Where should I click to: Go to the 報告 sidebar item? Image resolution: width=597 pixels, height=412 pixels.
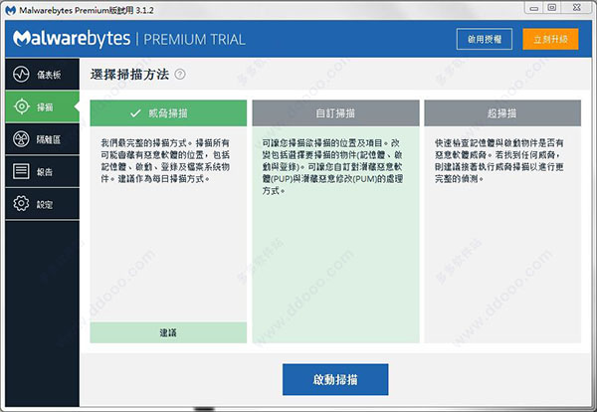click(x=42, y=172)
